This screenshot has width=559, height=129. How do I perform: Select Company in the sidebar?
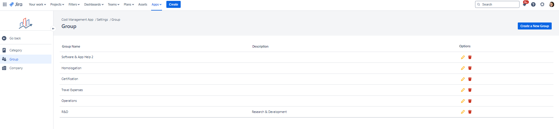point(26,68)
